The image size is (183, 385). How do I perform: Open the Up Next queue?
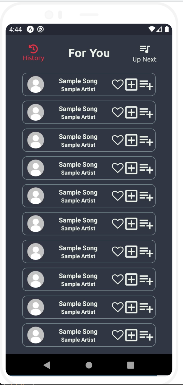144,54
